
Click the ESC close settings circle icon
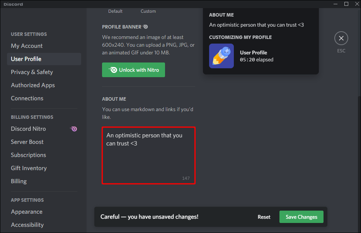[x=341, y=38]
